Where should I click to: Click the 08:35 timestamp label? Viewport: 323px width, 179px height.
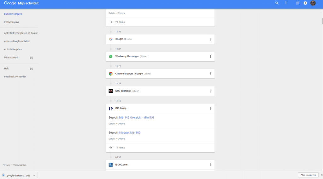click(118, 157)
